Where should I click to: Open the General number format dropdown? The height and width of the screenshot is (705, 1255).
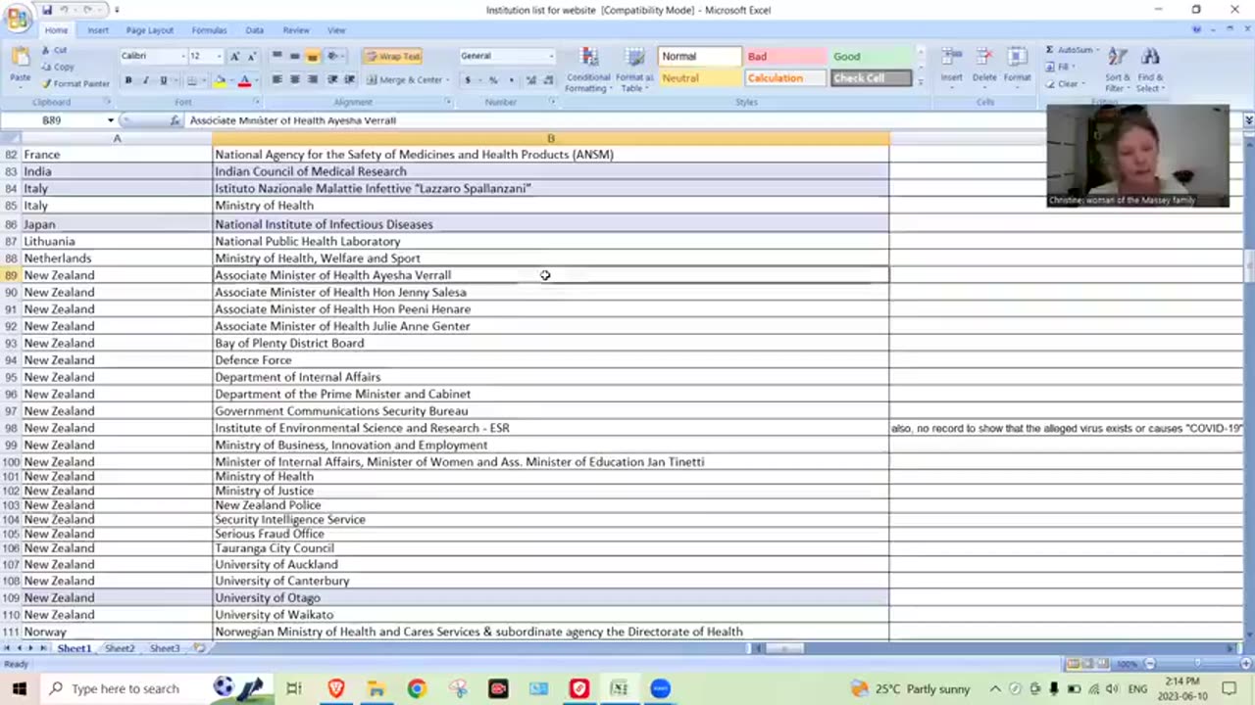pos(551,56)
